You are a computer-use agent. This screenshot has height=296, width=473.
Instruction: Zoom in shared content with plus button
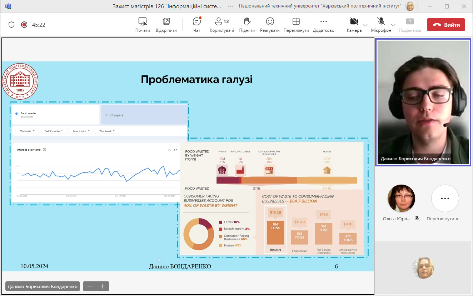pos(102,286)
